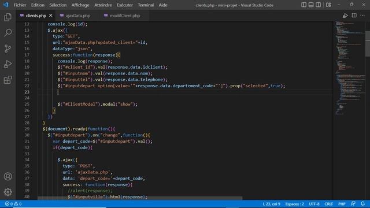Open the Atteindre menu
Screen dimensions: 370x208
103,5
